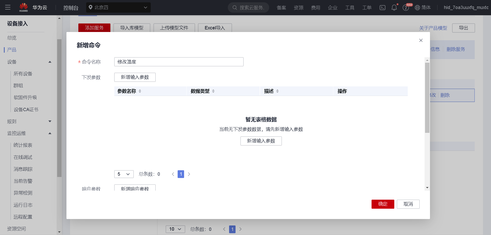
Task: Click the dialog scrollbar down arrow
Action: point(427,188)
